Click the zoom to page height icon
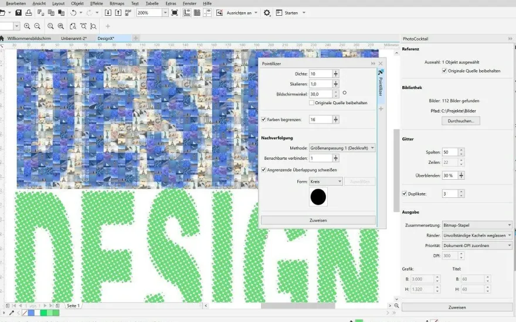Screen dimensions: 516x322 tap(93, 26)
